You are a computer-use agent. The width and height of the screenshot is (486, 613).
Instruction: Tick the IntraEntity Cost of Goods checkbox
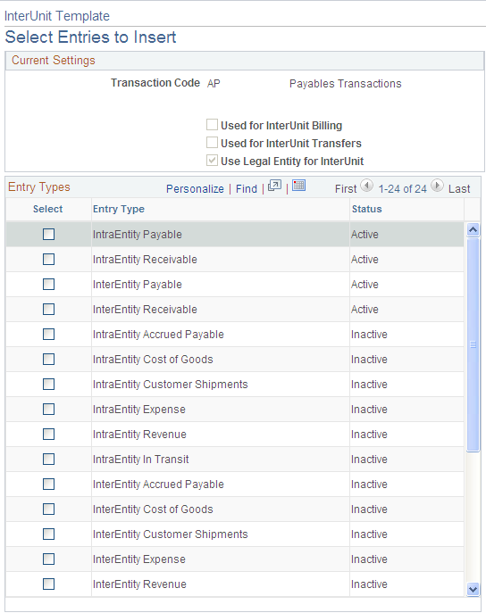(48, 360)
